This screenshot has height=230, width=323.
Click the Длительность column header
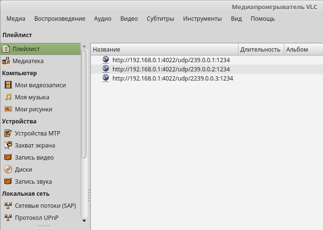tap(260, 49)
